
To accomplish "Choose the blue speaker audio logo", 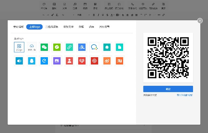I will 19,61.
